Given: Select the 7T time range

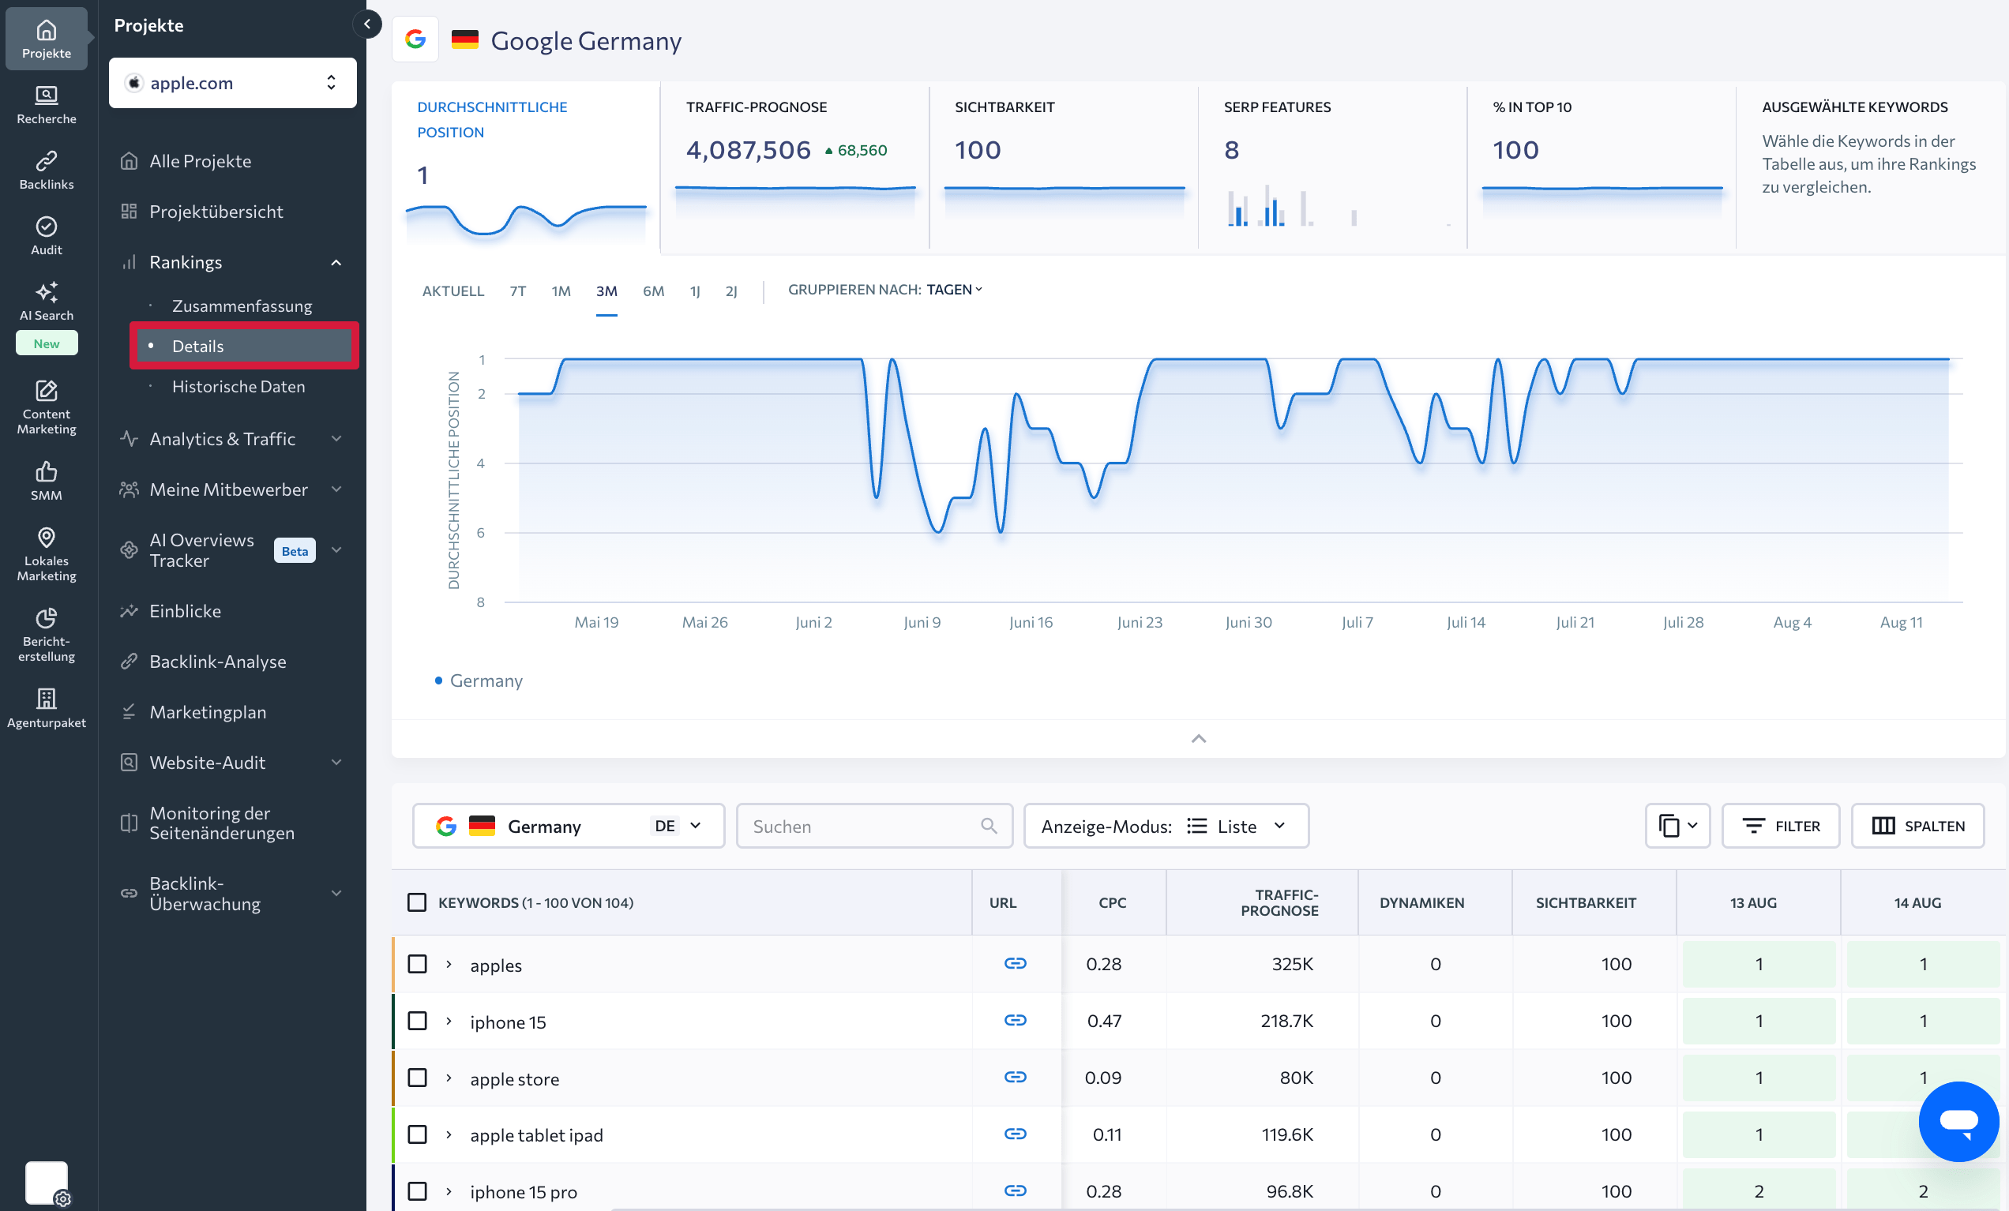Looking at the screenshot, I should coord(518,291).
